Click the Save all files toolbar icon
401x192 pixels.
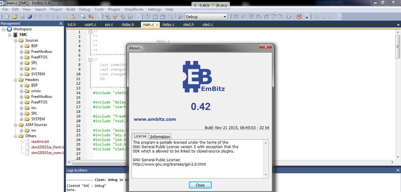click(x=30, y=17)
